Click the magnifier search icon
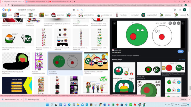The height and width of the screenshot is (107, 191). pyautogui.click(x=82, y=10)
